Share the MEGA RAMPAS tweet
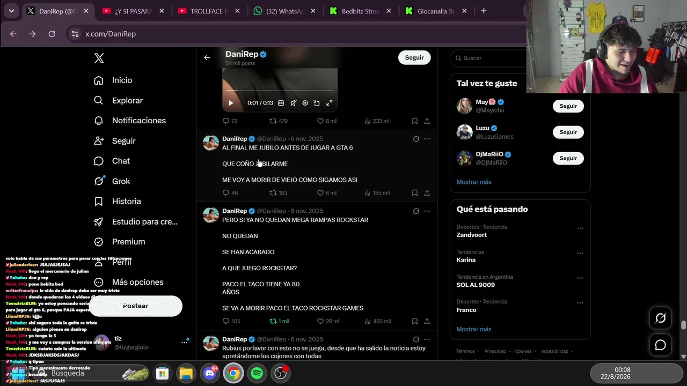 [427, 321]
